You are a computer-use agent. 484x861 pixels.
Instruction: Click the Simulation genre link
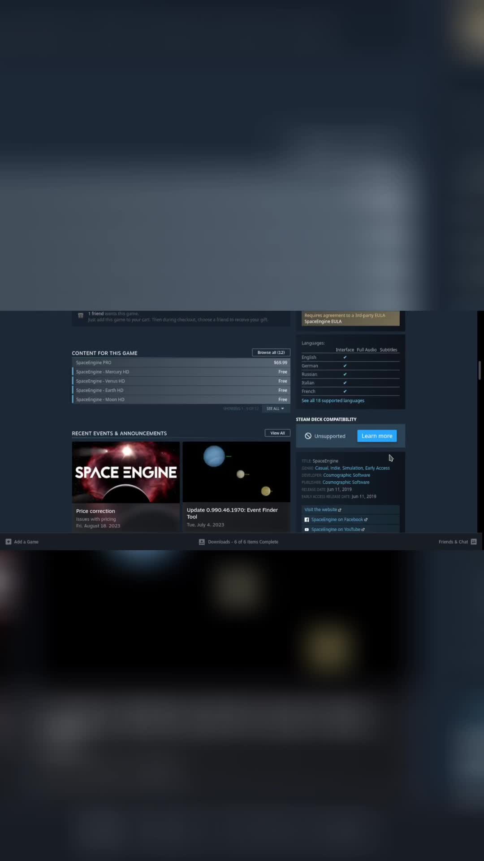pyautogui.click(x=353, y=468)
